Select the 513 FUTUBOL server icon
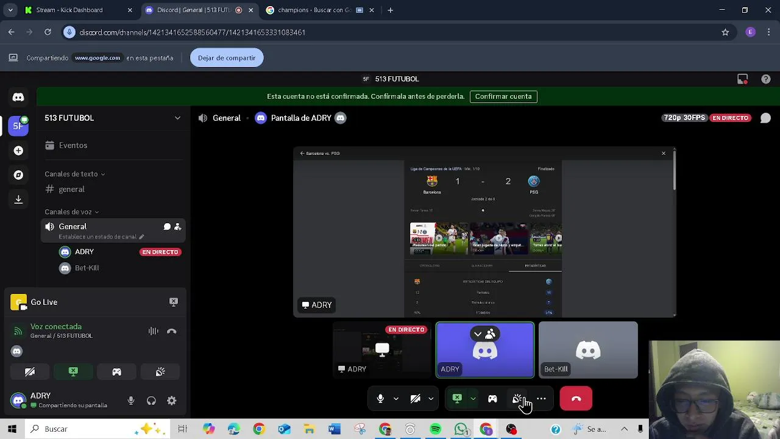The image size is (780, 439). click(18, 126)
